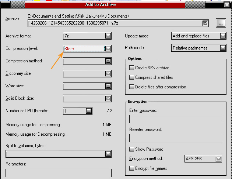Close the Add to Archive dialog

pyautogui.click(x=227, y=5)
